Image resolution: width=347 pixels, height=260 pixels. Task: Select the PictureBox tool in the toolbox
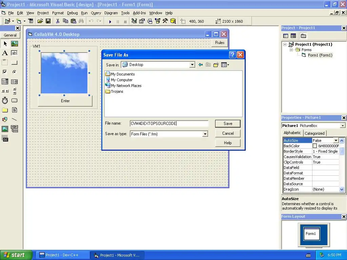click(14, 44)
